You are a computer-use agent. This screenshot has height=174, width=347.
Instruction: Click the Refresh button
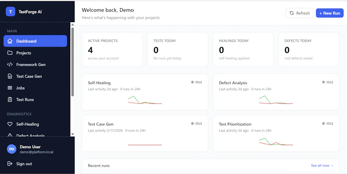coord(299,13)
